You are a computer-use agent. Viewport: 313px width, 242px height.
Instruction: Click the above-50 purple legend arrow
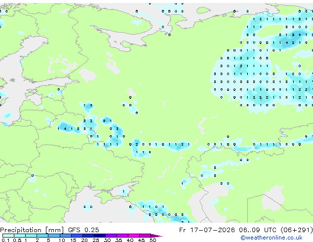(156, 236)
